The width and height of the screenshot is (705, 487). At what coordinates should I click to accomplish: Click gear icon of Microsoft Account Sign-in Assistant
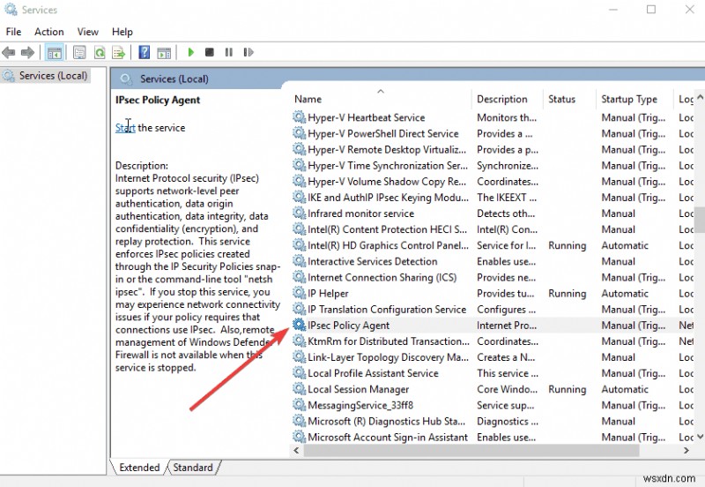coord(299,437)
